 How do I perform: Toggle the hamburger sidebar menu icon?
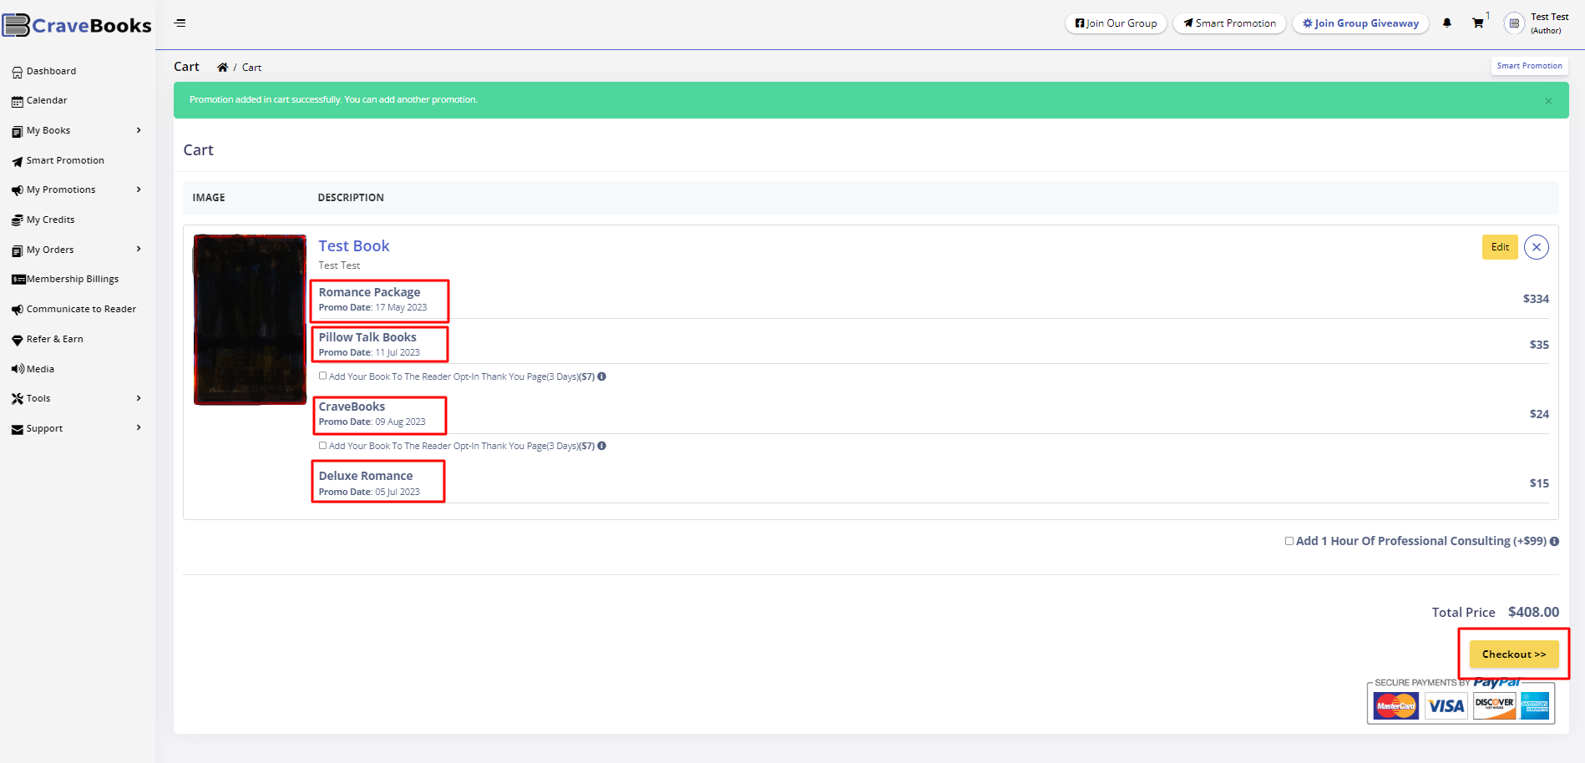click(180, 23)
